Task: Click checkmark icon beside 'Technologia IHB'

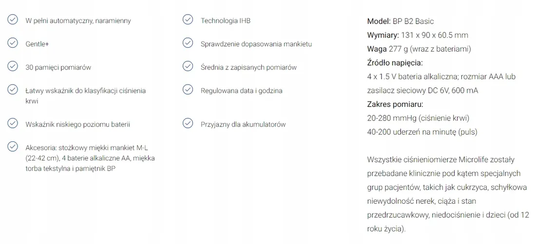Action: click(188, 19)
